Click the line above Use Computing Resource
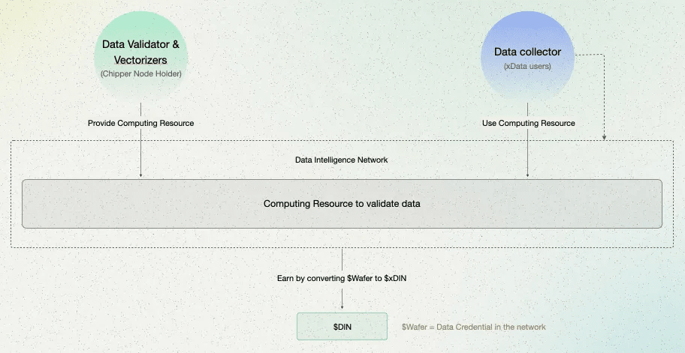Viewport: 685px width, 353px height. (528, 109)
